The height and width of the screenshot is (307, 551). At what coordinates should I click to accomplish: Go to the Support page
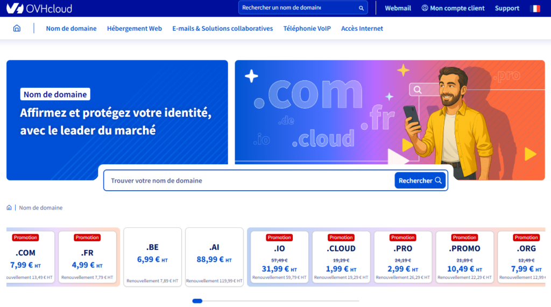tap(507, 8)
